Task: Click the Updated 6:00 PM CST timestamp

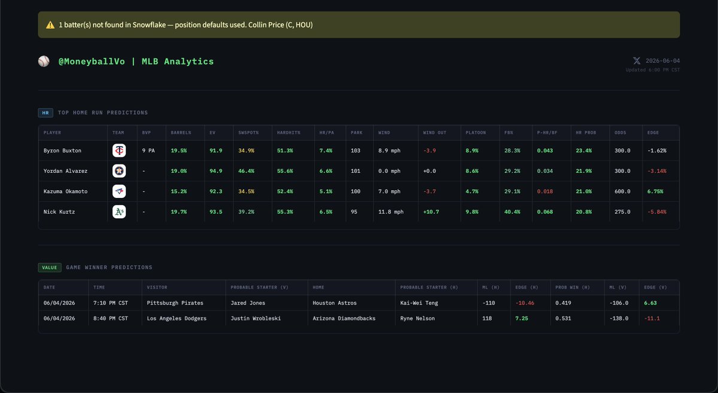Action: [653, 70]
